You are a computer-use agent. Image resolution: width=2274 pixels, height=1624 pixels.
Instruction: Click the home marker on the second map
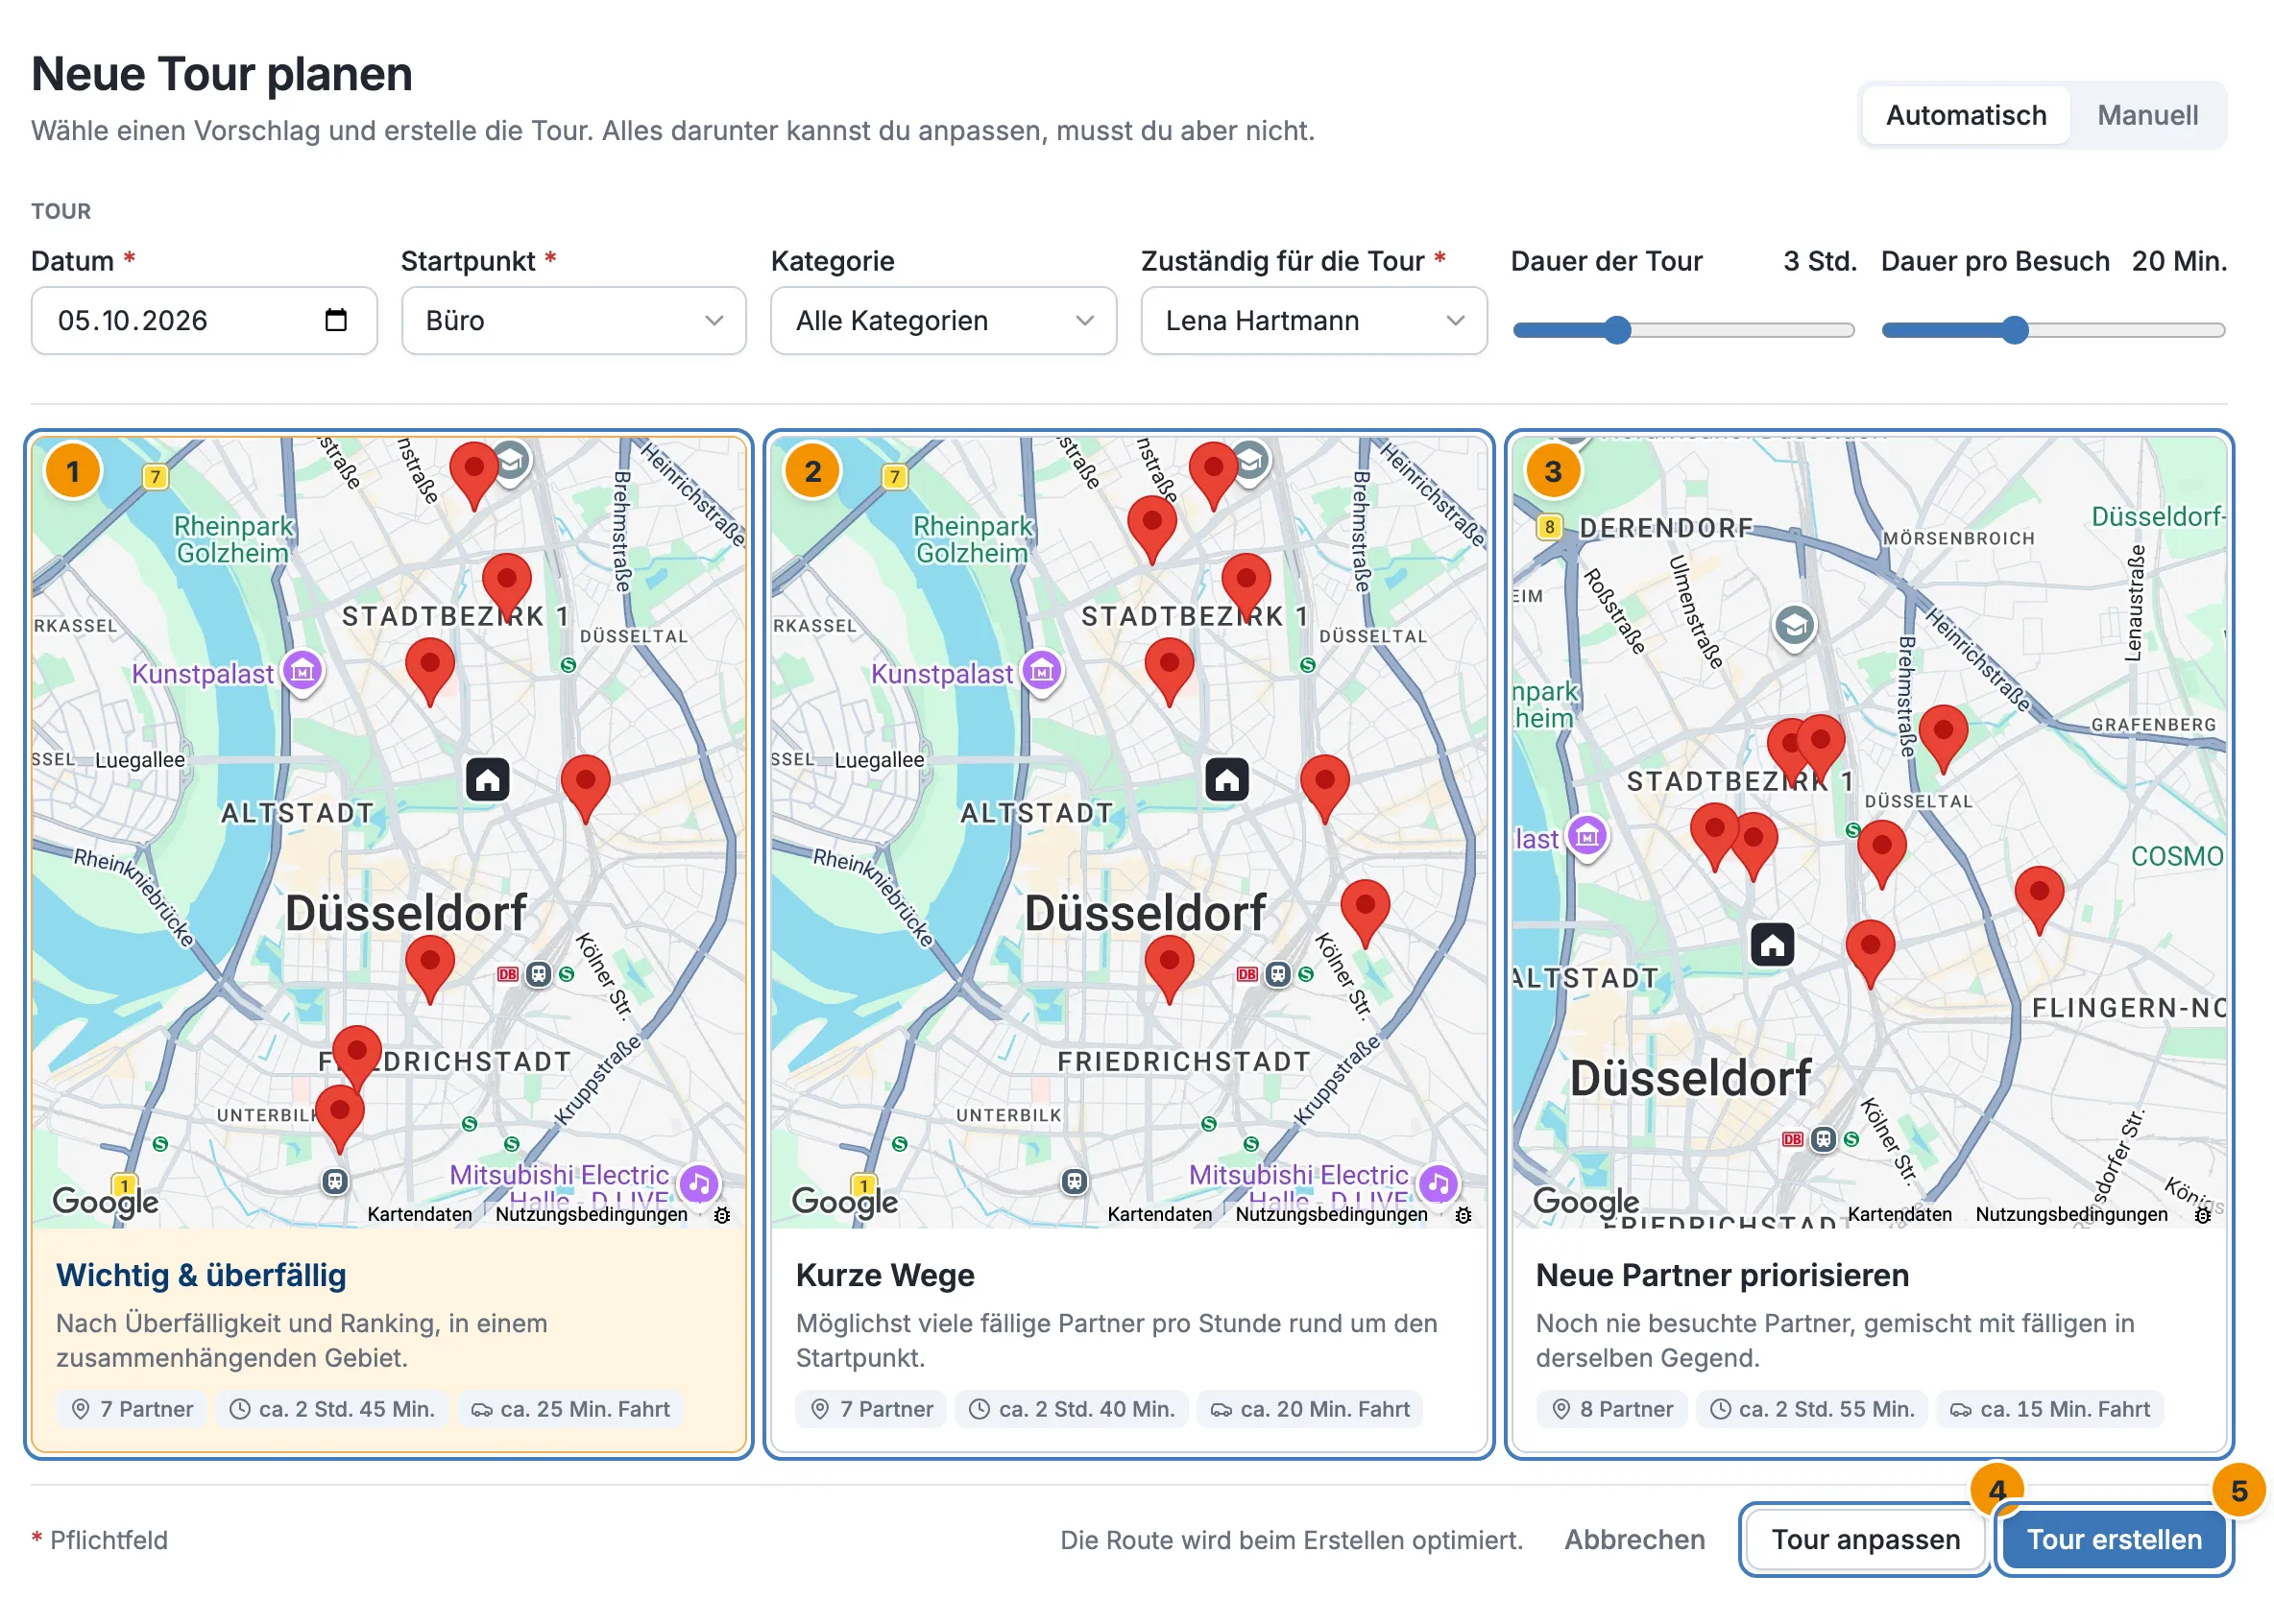tap(1226, 779)
